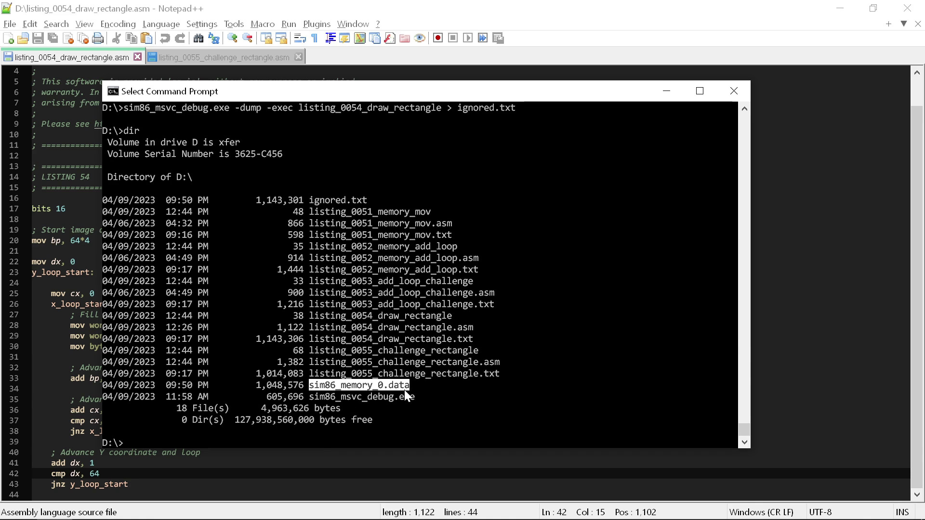Open the Macro menu

pos(262,24)
